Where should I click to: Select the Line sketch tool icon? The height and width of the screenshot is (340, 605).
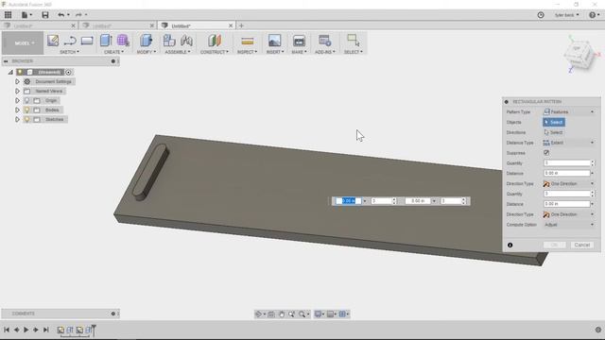pyautogui.click(x=70, y=41)
